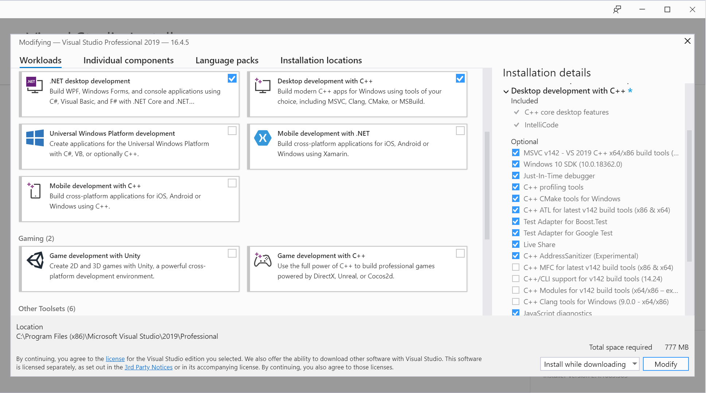Click the IntelliCode included item
This screenshot has width=706, height=393.
point(541,125)
